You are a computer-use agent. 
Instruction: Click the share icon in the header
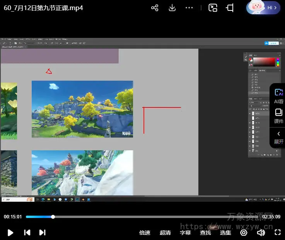155,8
